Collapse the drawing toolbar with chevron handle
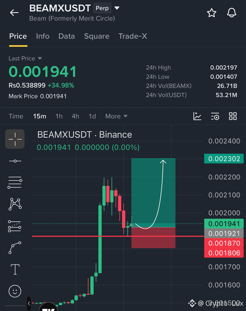This screenshot has height=311, width=246. pyautogui.click(x=29, y=303)
